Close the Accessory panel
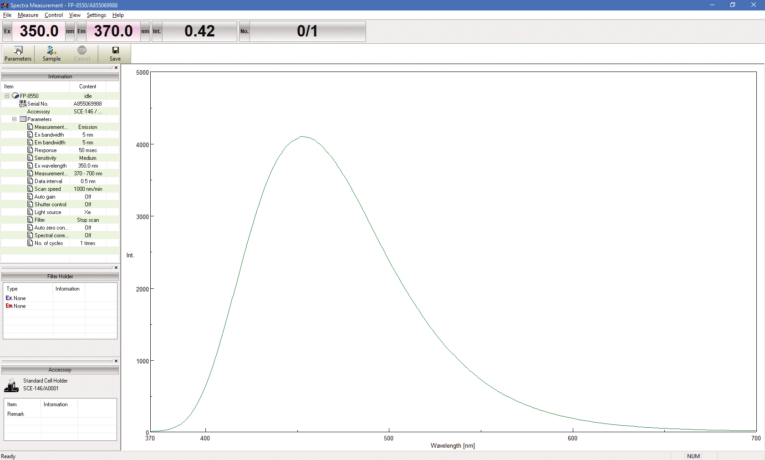Screen dimensions: 765x460 pyautogui.click(x=116, y=361)
